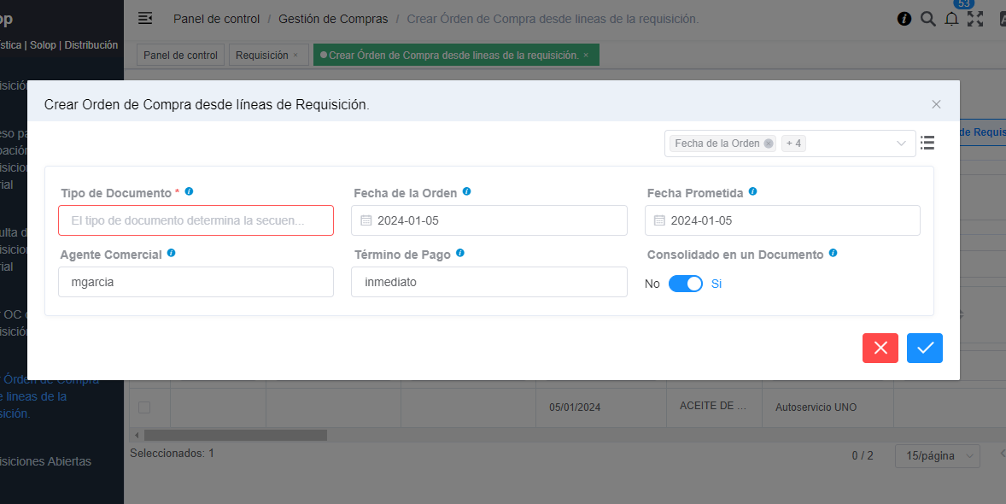Click info icon next to Tipo de Documento
1006x504 pixels.
(190, 192)
